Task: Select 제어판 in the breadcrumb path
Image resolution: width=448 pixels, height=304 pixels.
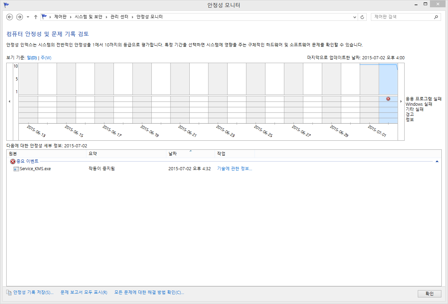Action: tap(61, 17)
